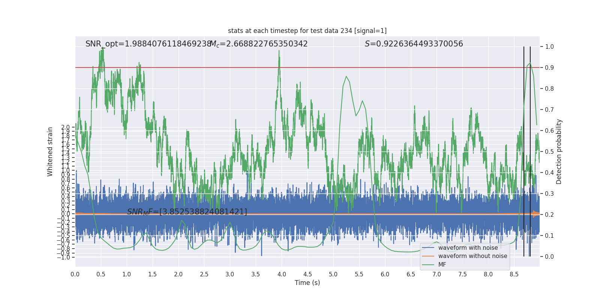Click the 'waveform with noise' legend label
The width and height of the screenshot is (600, 300).
pos(468,248)
